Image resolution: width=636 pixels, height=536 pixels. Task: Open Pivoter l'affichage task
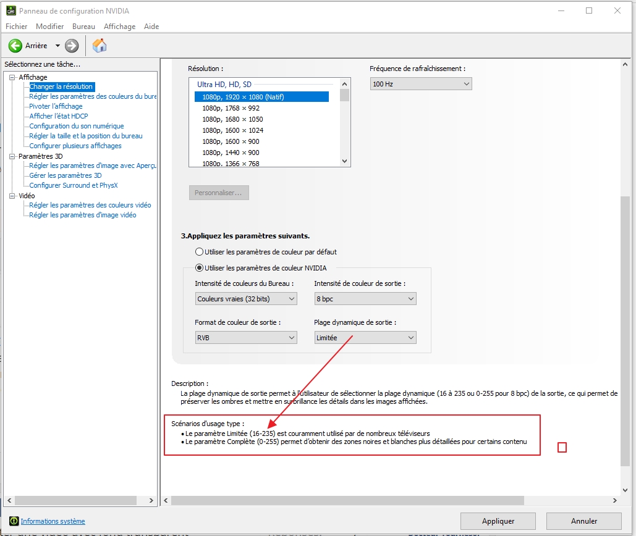(56, 106)
